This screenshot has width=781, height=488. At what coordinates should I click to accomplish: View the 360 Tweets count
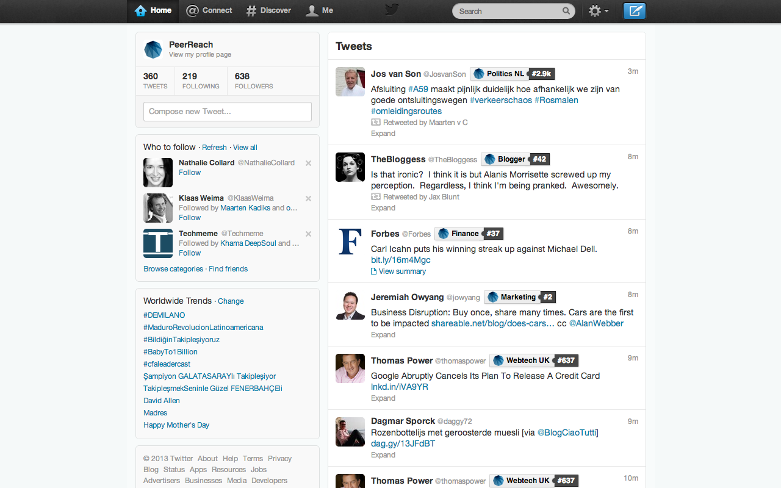tap(155, 81)
